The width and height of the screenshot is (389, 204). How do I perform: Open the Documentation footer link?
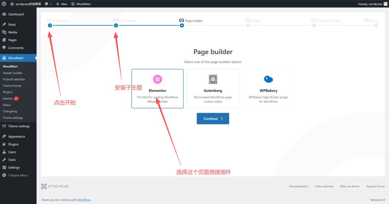pos(299,186)
